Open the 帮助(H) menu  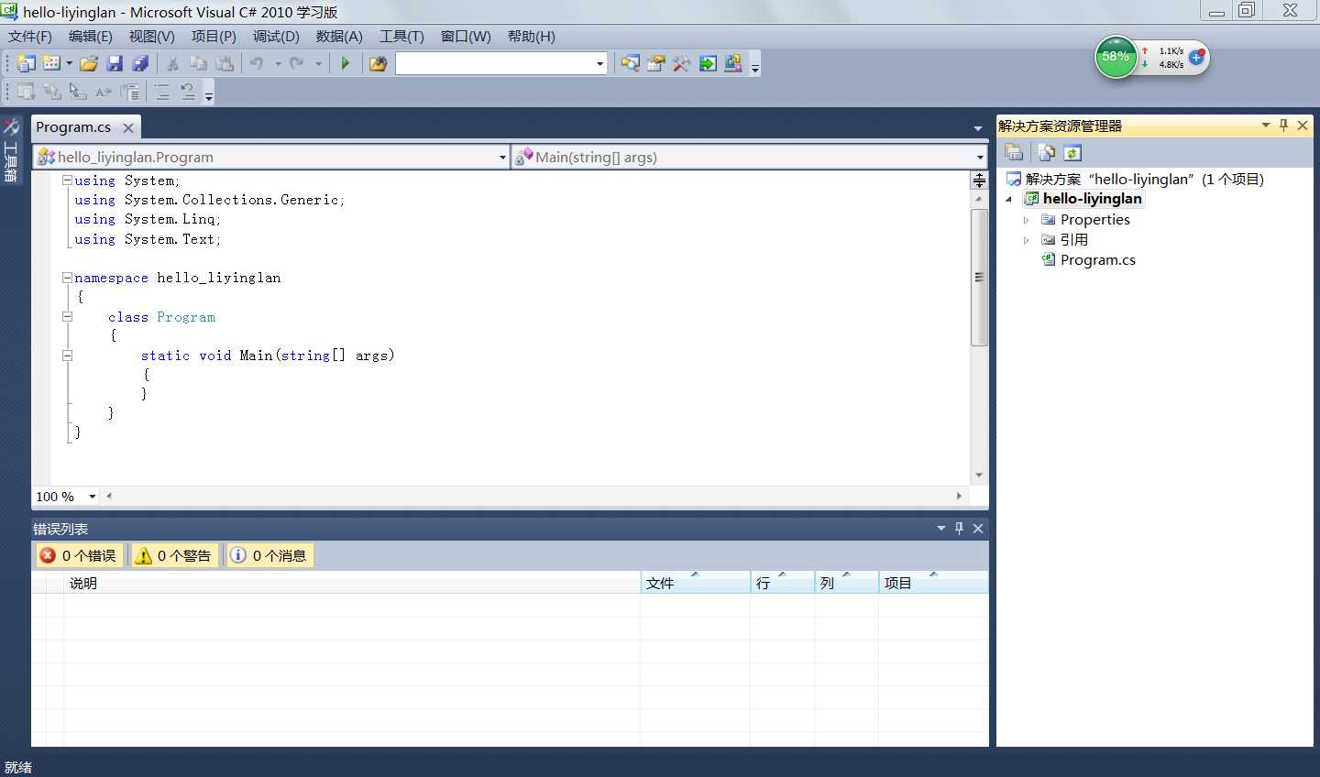tap(532, 37)
